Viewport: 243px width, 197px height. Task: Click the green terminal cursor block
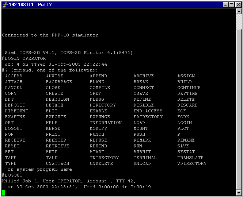[3, 193]
